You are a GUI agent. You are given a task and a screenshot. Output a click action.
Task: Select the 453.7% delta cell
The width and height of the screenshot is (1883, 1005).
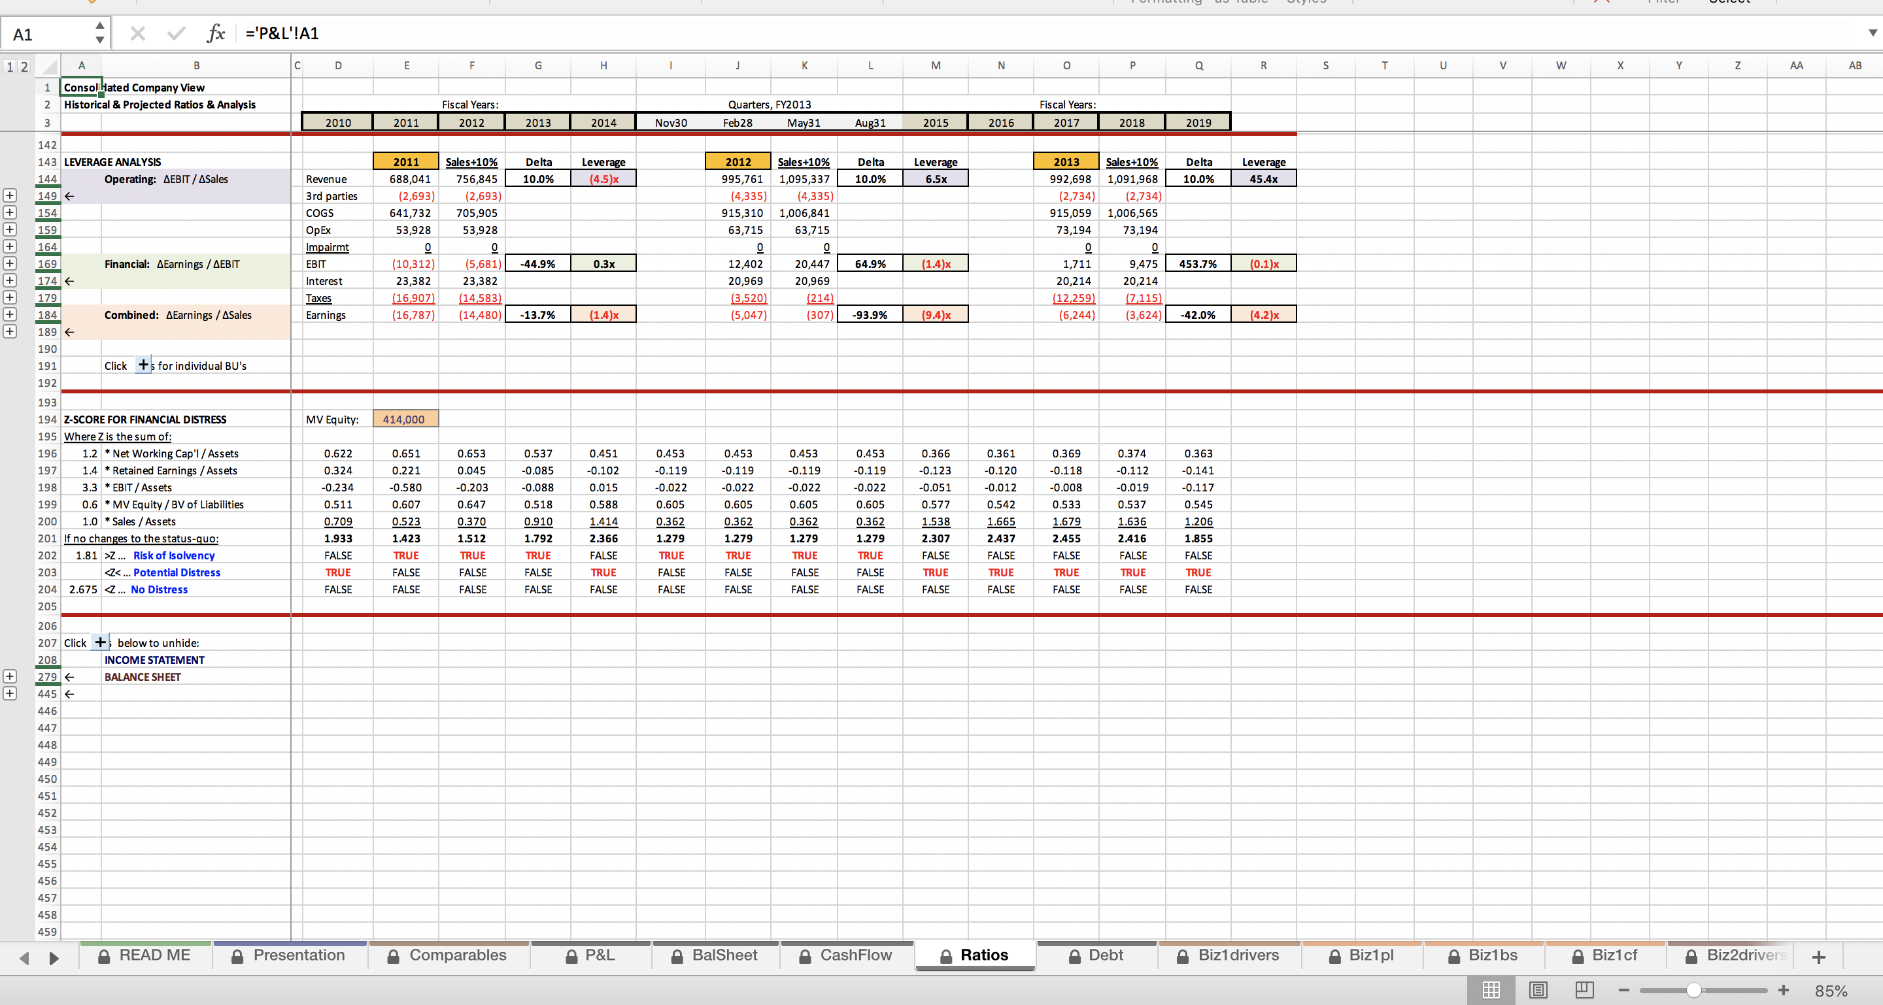1198,264
